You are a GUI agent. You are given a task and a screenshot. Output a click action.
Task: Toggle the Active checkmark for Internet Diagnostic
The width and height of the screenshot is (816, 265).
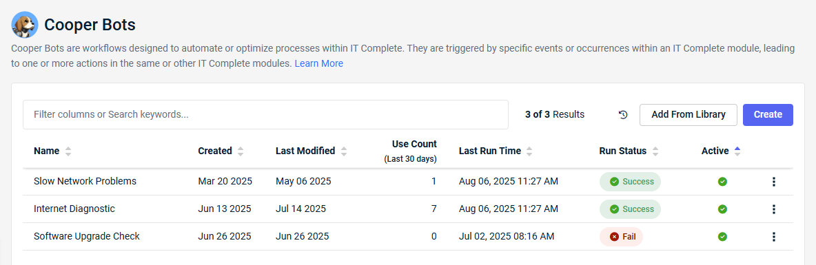click(722, 209)
